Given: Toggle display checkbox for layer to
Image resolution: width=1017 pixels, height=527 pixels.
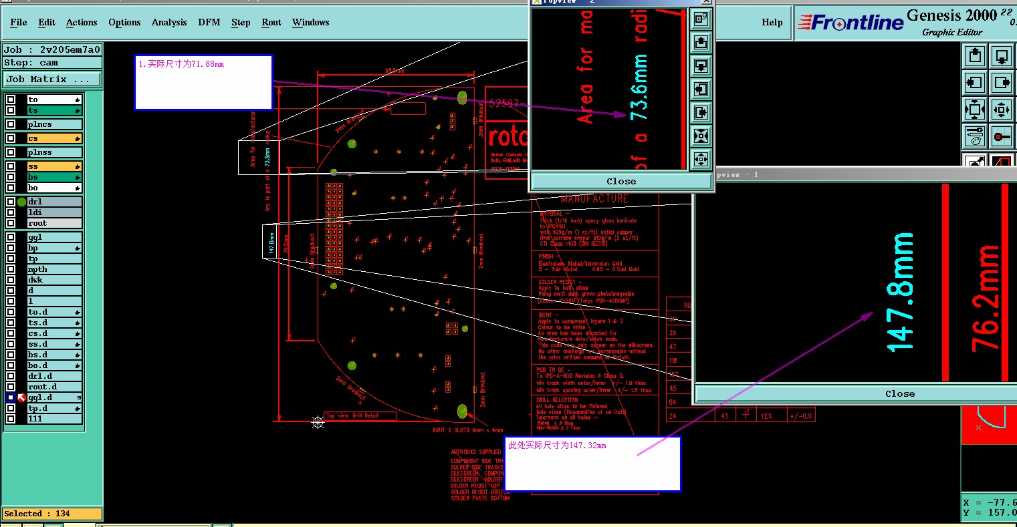Looking at the screenshot, I should tap(11, 100).
